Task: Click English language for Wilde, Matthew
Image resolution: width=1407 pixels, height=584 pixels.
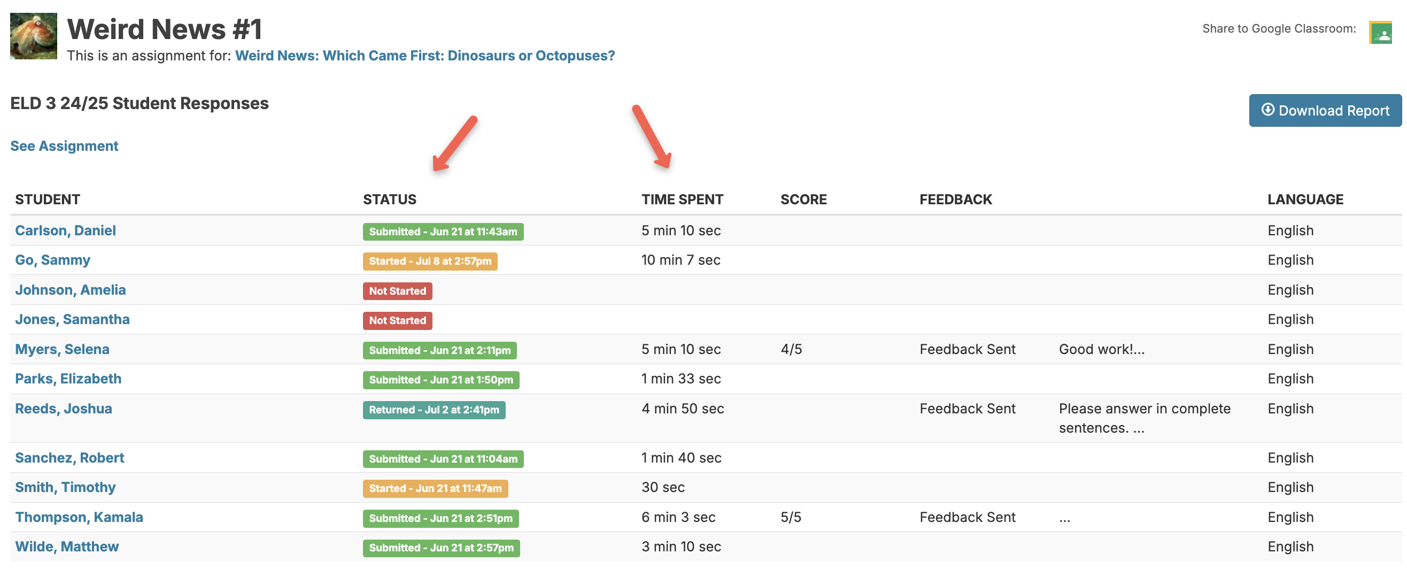Action: 1290,548
